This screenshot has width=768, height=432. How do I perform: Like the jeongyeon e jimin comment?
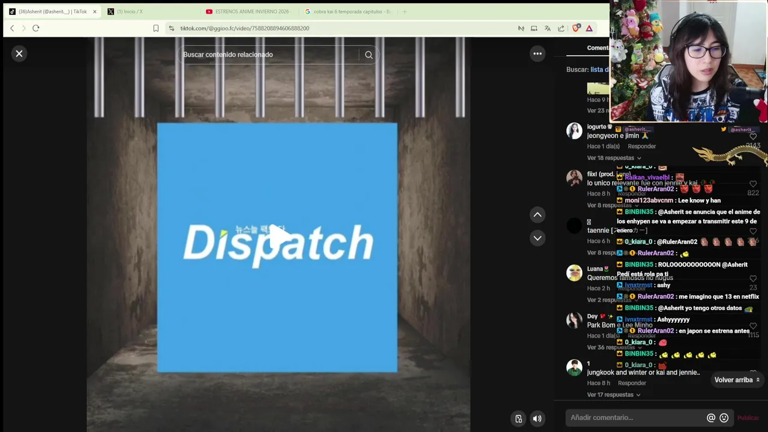coord(753,137)
